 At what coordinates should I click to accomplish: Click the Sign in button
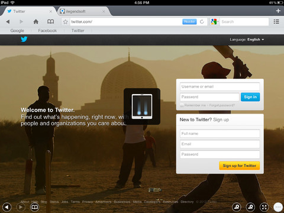[250, 97]
